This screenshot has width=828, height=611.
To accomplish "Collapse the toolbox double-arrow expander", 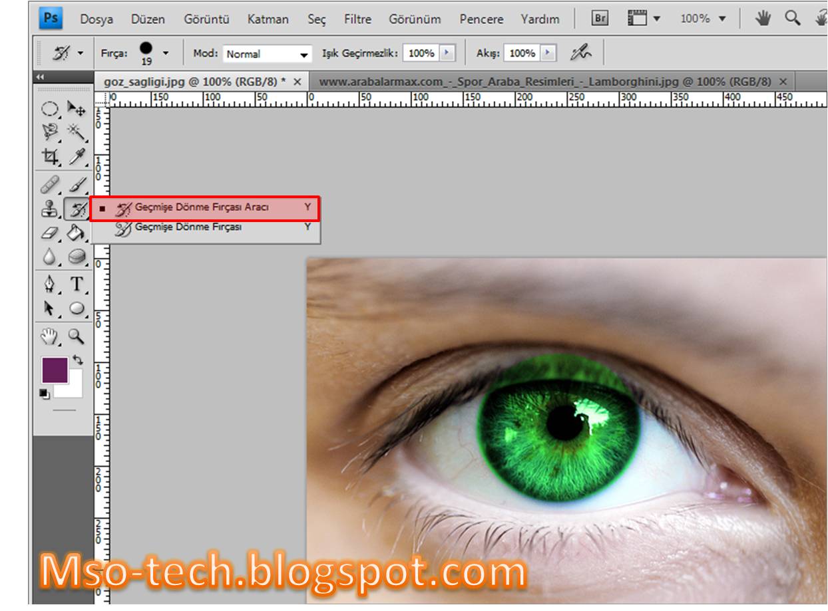I will pyautogui.click(x=40, y=76).
